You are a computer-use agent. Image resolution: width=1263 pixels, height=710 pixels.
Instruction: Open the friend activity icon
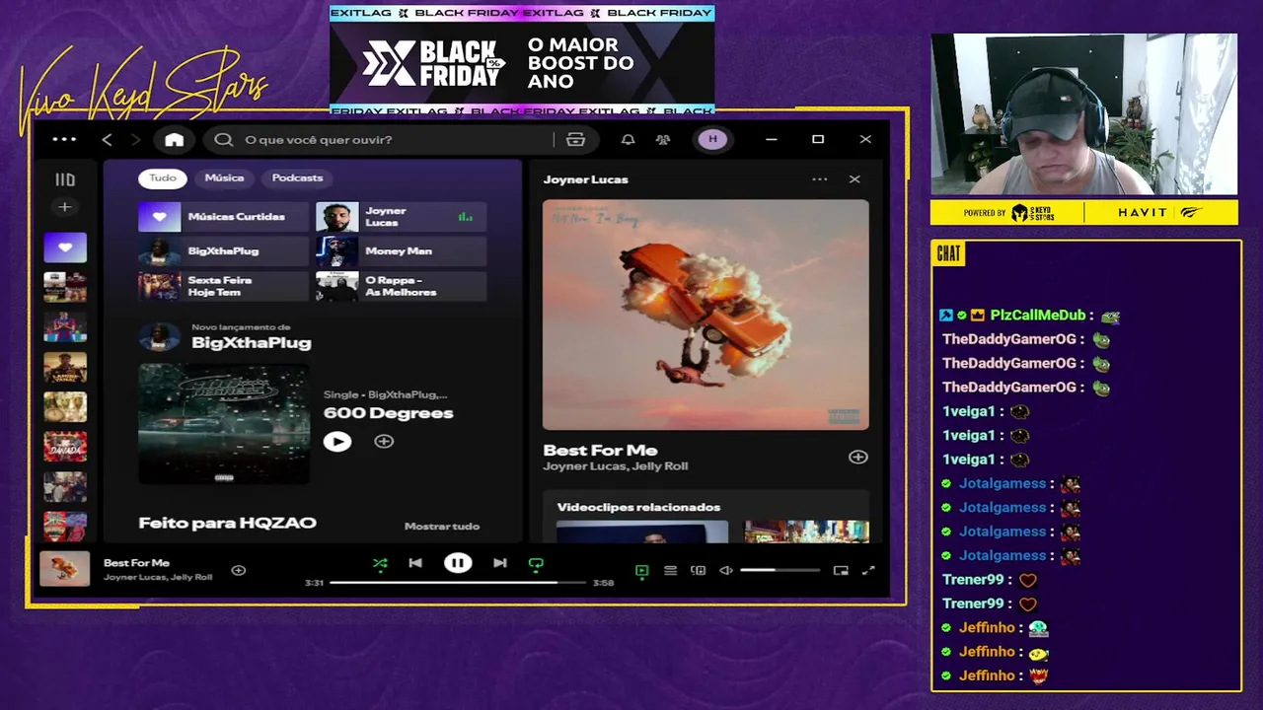coord(663,140)
